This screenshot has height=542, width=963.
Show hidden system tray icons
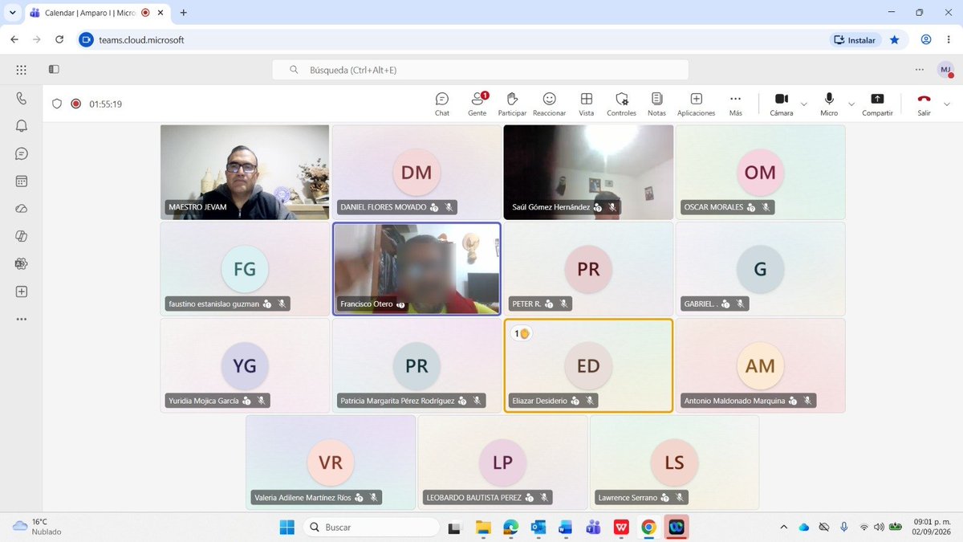coord(784,528)
